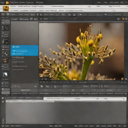Click the camera-shaped icon in upper toolbar

tap(69, 15)
